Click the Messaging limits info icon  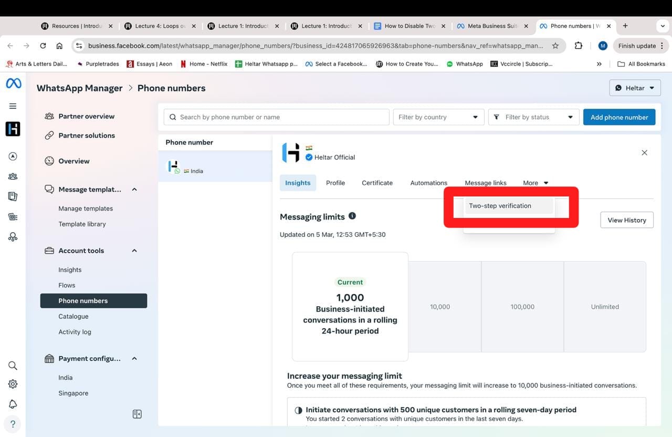pos(352,216)
